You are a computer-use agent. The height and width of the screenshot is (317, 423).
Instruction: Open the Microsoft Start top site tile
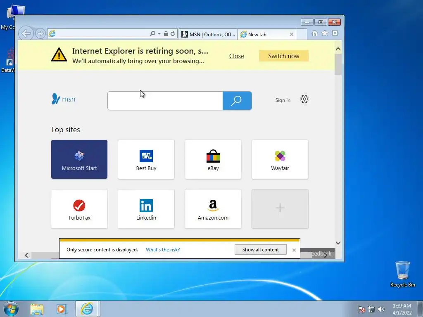tap(79, 159)
